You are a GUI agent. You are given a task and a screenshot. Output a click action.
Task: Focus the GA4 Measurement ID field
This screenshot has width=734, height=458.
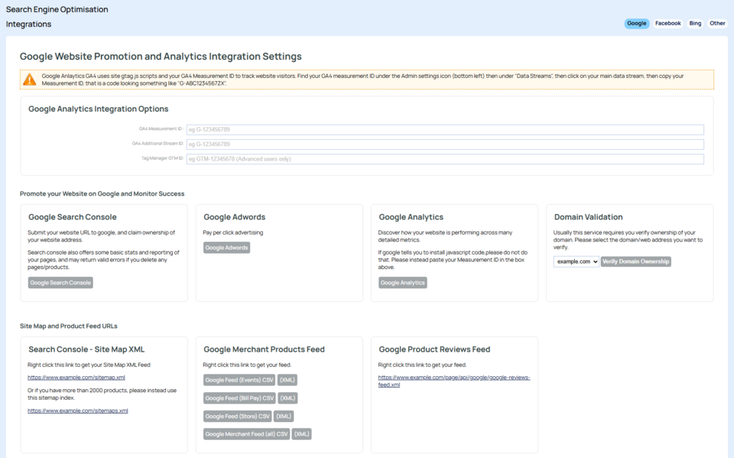445,130
